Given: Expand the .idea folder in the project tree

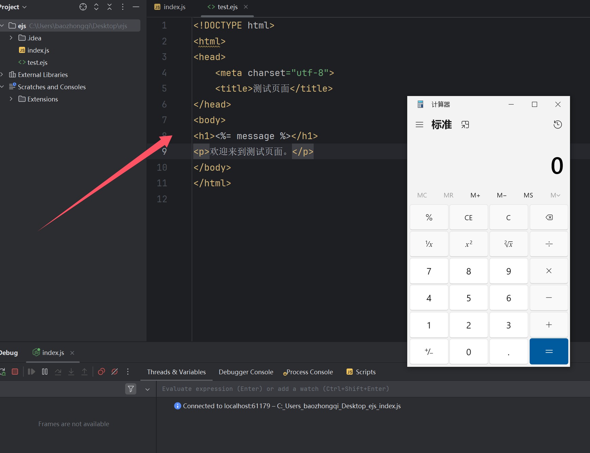Looking at the screenshot, I should click(11, 38).
